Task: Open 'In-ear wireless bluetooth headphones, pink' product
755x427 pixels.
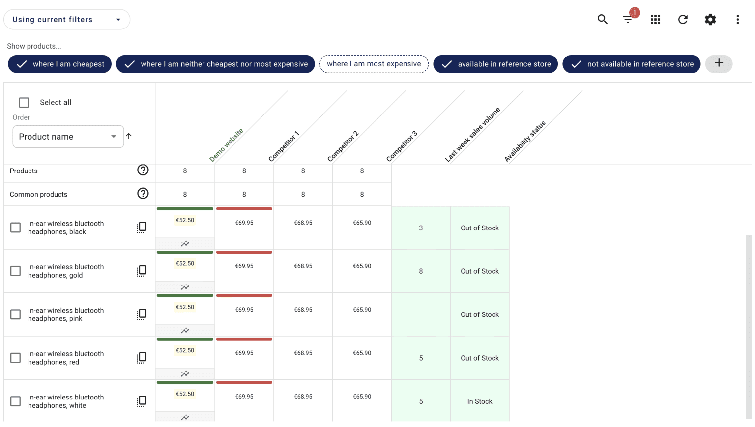Action: [x=66, y=314]
